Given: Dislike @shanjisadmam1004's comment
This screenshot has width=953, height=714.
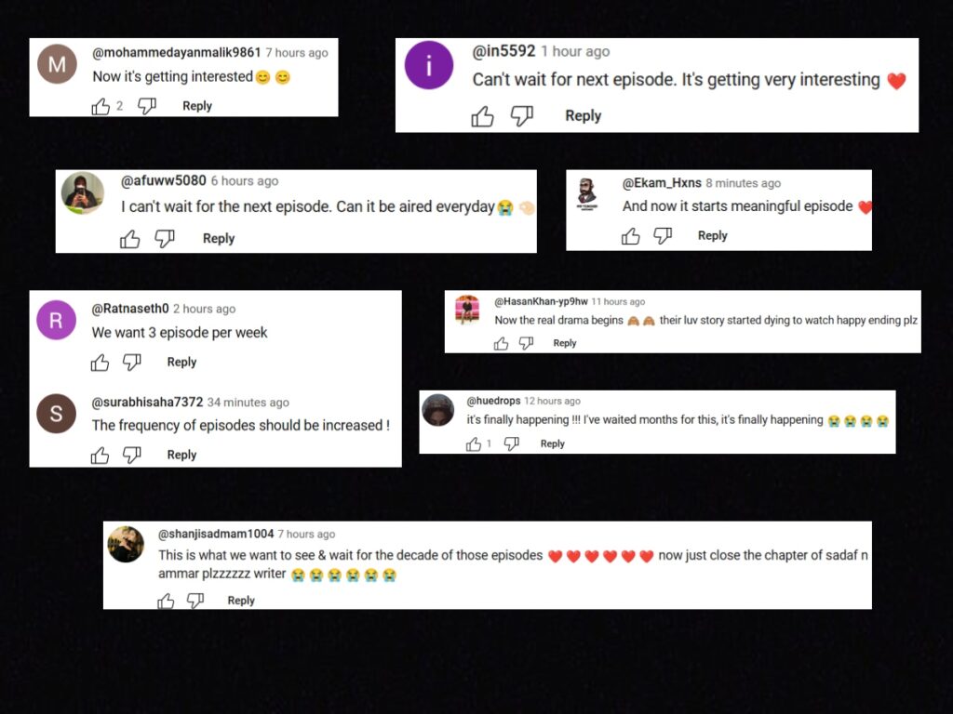Looking at the screenshot, I should click(195, 601).
